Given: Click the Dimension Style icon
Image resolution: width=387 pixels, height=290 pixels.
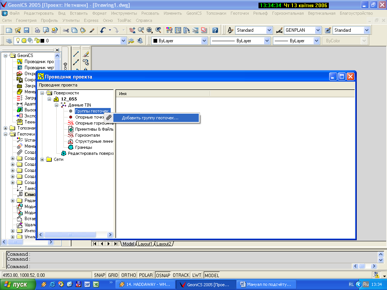Looking at the screenshot, I should (x=279, y=30).
